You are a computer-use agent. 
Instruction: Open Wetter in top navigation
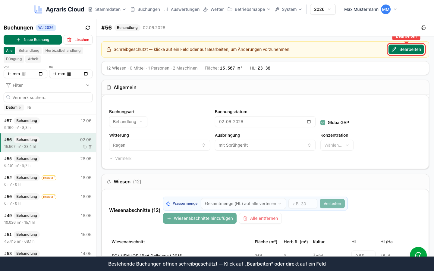pyautogui.click(x=214, y=9)
